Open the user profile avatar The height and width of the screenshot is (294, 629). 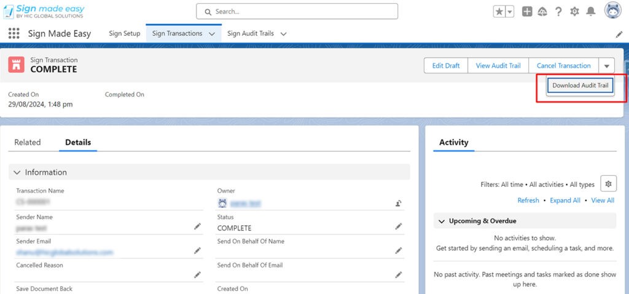click(x=612, y=10)
